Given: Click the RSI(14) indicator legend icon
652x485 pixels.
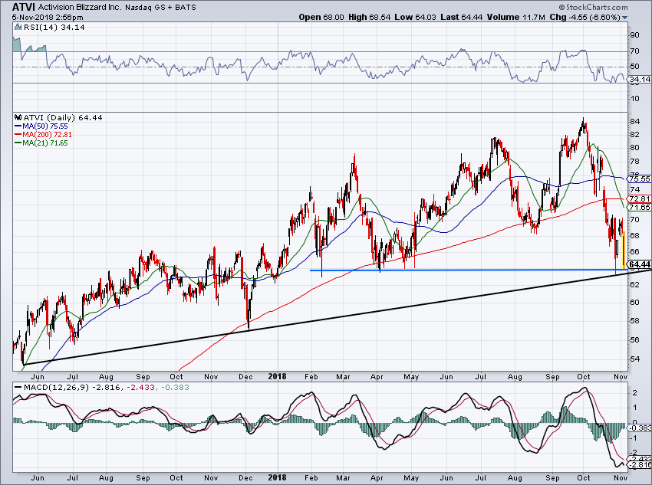Looking at the screenshot, I should point(18,27).
